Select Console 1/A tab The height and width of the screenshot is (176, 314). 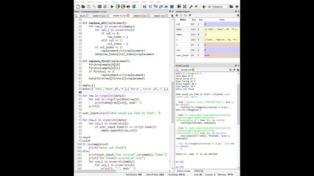tap(185, 70)
